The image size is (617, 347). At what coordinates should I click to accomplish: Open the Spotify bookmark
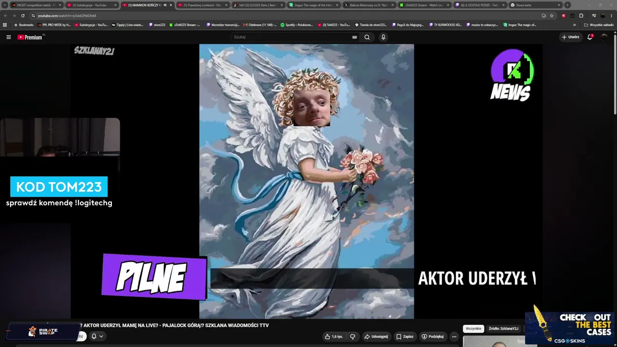click(x=297, y=25)
